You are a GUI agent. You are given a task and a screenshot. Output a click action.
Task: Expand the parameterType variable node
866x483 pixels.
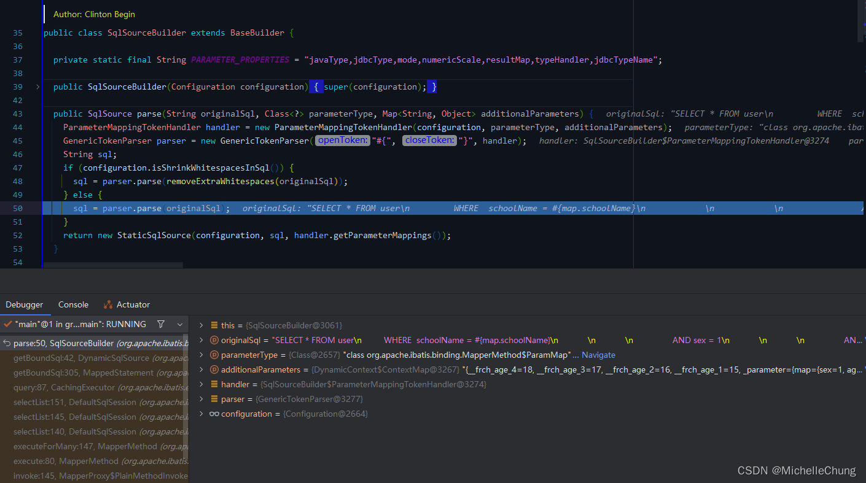click(201, 355)
